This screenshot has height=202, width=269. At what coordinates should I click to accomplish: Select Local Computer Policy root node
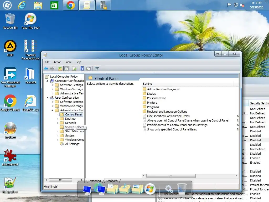pyautogui.click(x=64, y=77)
